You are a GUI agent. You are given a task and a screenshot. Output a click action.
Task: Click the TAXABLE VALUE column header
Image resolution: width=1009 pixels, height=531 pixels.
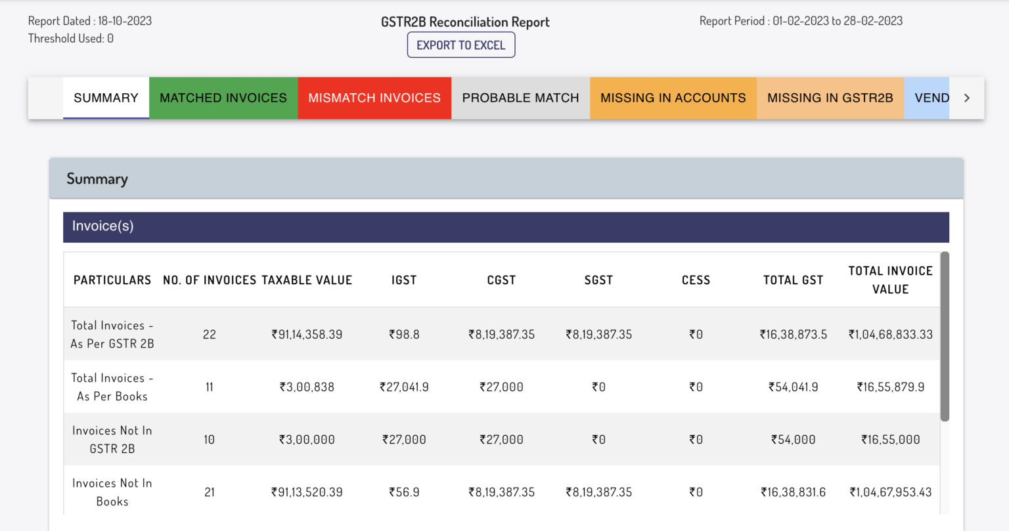pos(307,280)
